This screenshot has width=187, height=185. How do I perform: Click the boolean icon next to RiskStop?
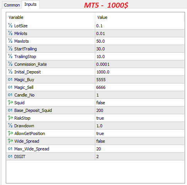(10, 118)
